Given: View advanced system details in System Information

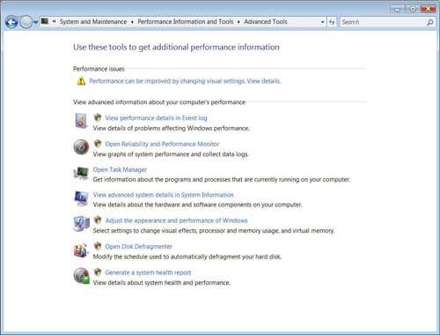Looking at the screenshot, I should (x=163, y=195).
